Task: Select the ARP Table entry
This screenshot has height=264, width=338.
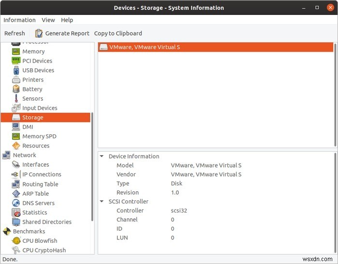Action: [36, 194]
